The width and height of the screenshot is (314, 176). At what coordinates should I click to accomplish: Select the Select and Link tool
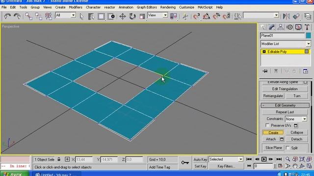click(28, 16)
